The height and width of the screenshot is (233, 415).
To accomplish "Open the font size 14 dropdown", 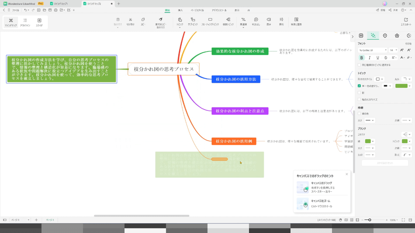I will point(393,50).
